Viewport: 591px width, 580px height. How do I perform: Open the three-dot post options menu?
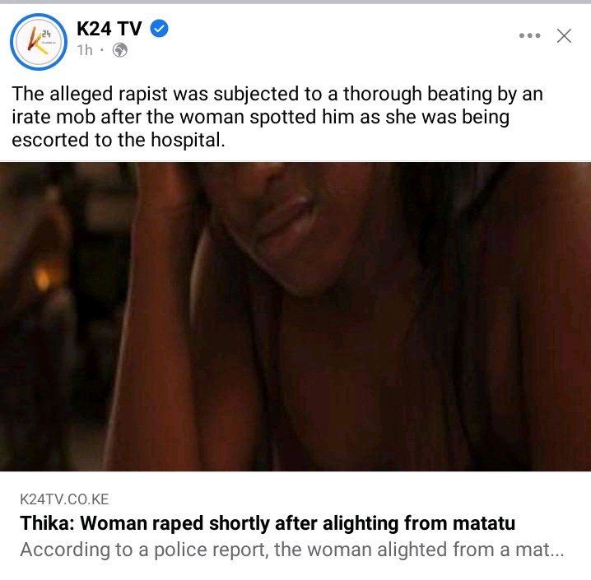tap(529, 35)
